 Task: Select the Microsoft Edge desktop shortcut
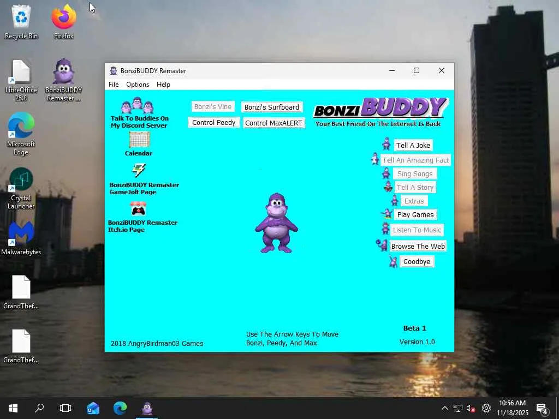pos(21,134)
